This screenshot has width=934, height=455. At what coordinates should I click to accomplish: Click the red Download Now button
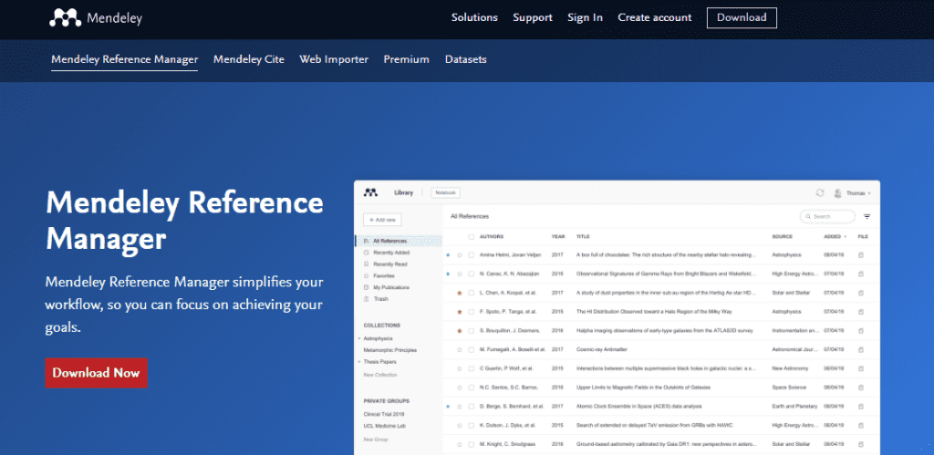pyautogui.click(x=97, y=373)
